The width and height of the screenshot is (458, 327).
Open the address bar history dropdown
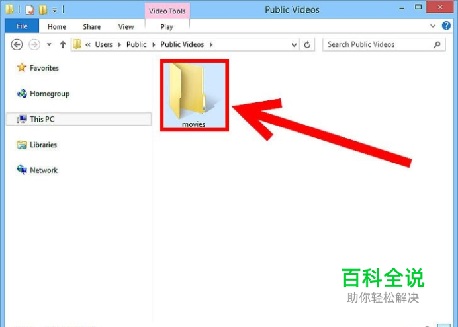click(294, 45)
